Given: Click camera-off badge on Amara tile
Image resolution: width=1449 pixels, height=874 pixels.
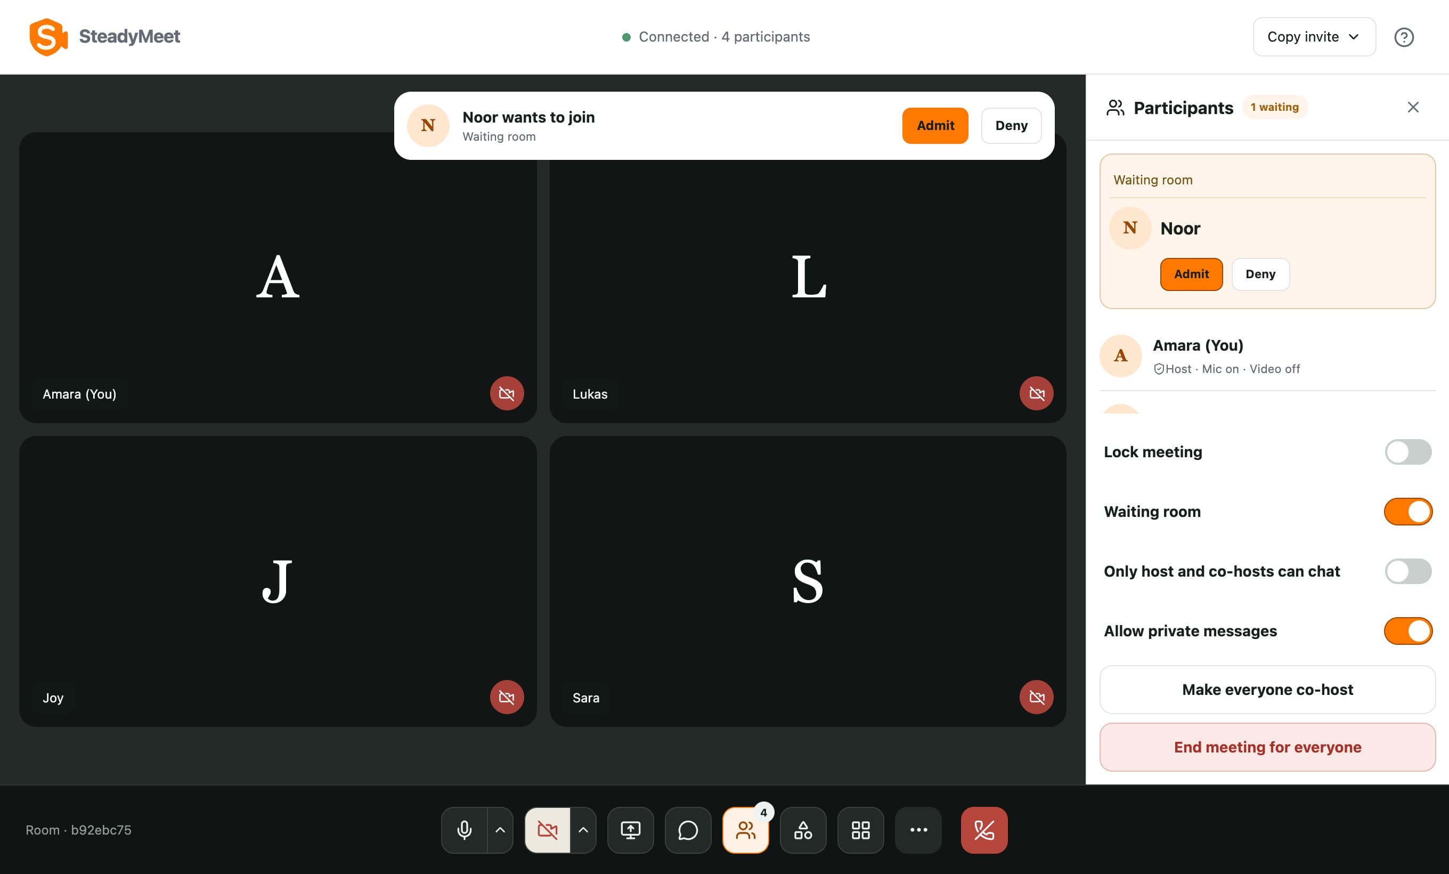Looking at the screenshot, I should coord(507,393).
